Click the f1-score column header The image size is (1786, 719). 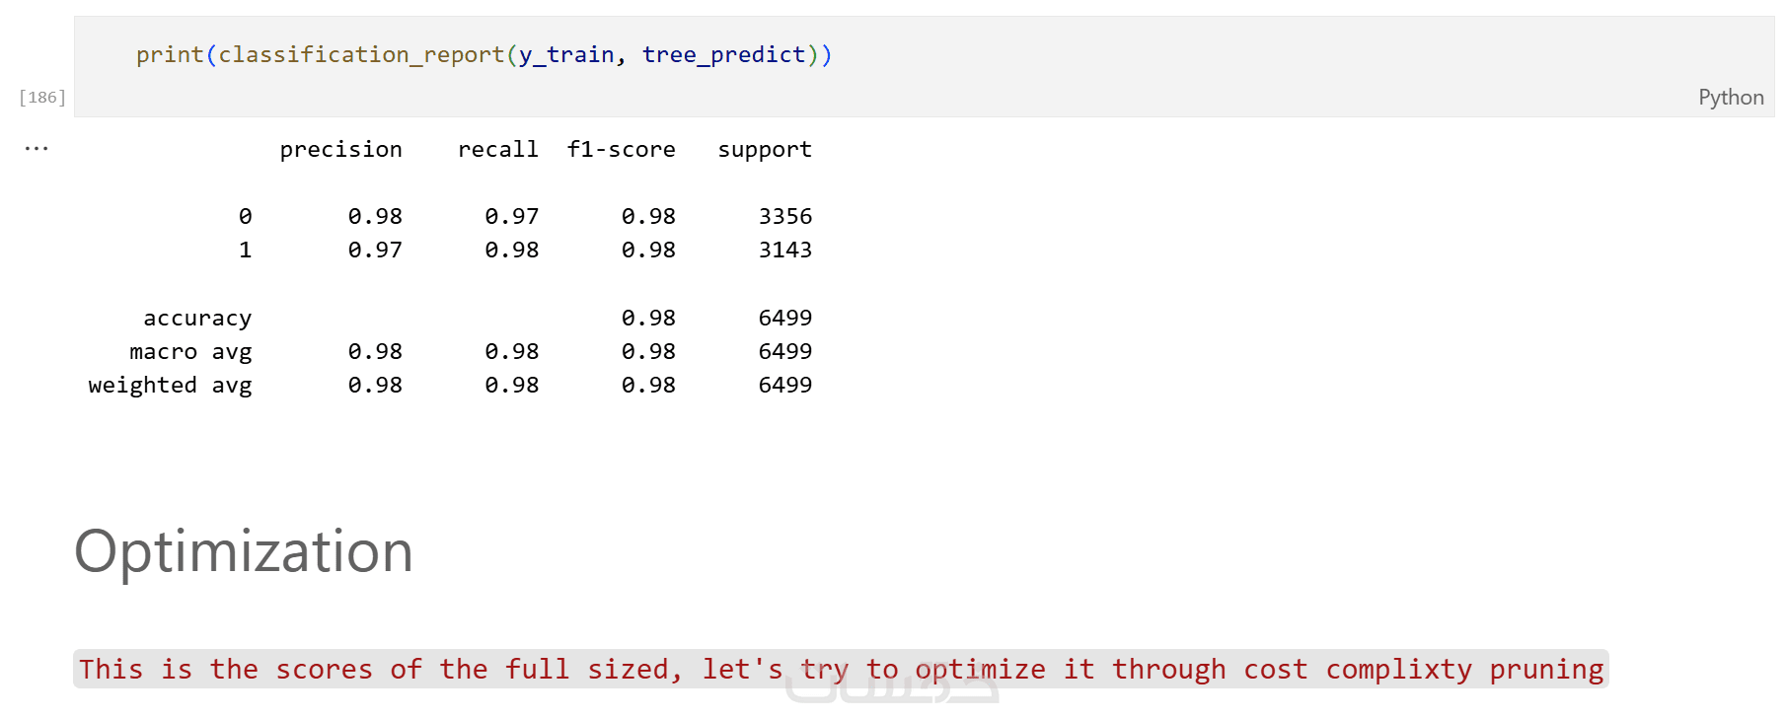coord(621,149)
